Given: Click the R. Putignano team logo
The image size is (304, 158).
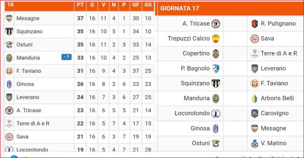Looking at the screenshot, I should coord(254,24).
